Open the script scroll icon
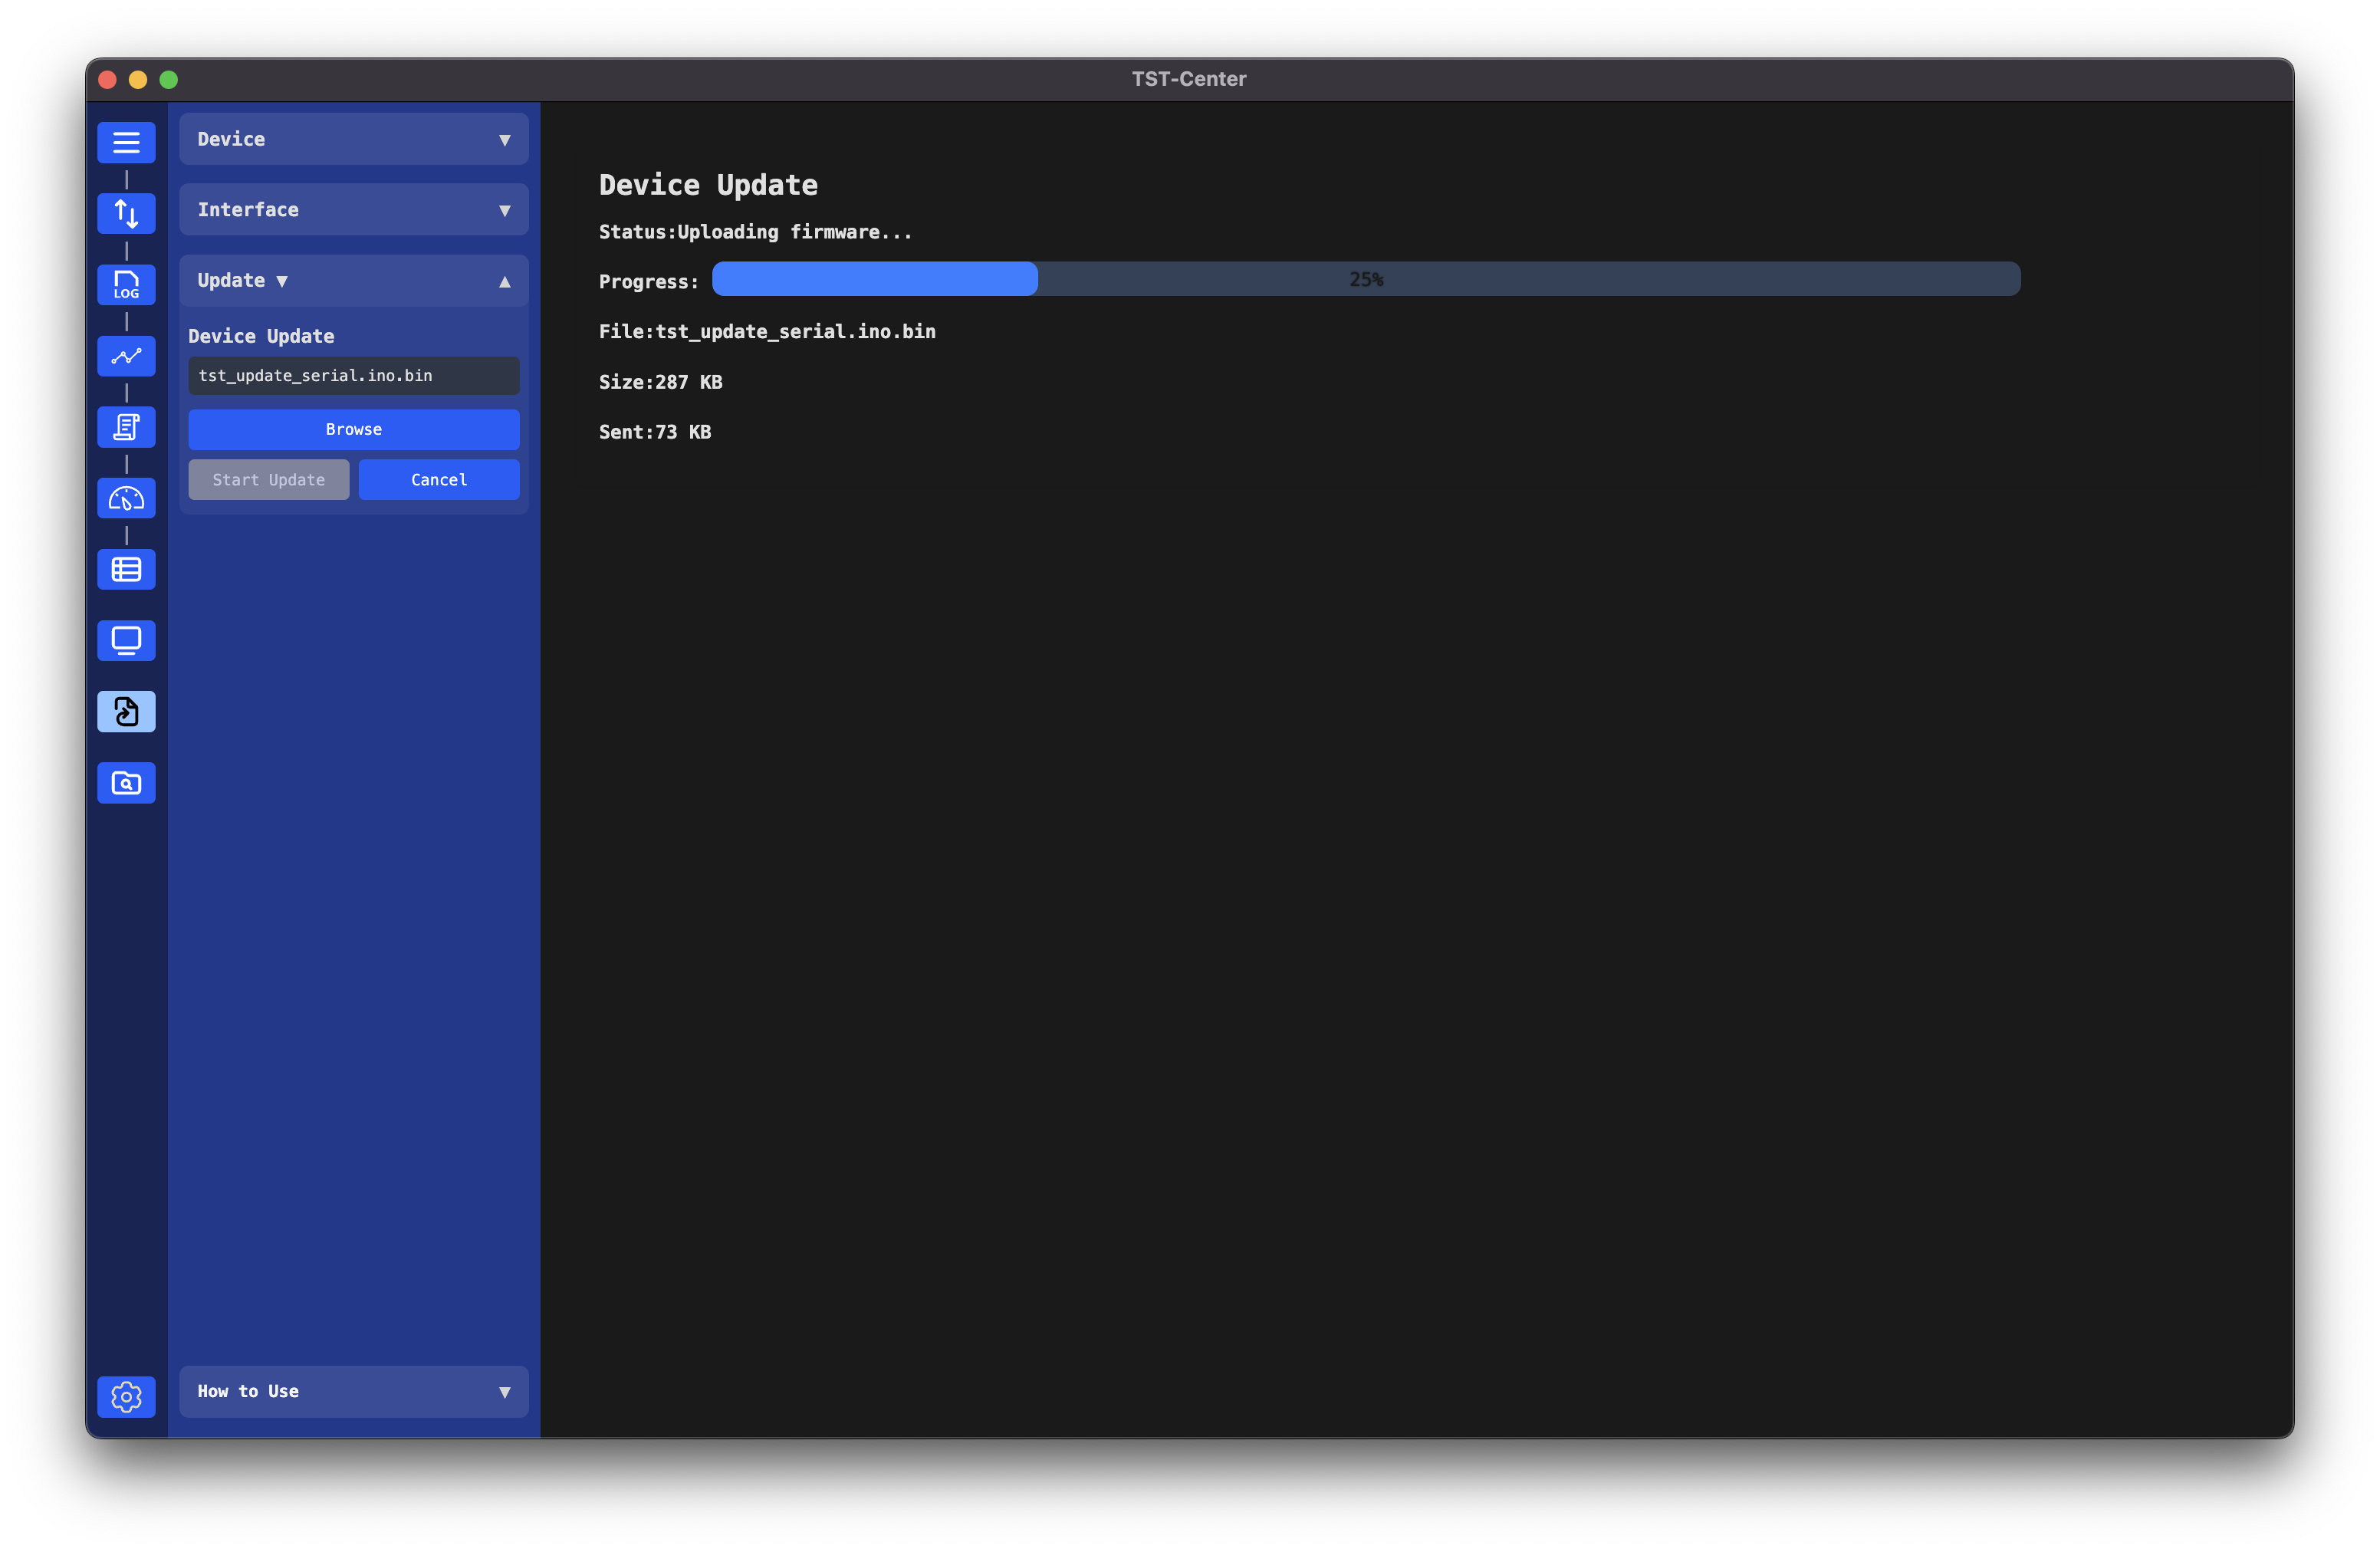Screen dimensions: 2380x1552 click(126, 427)
